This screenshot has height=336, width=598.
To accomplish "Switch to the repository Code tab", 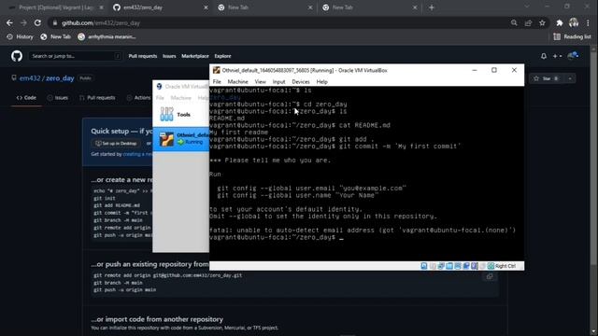I will pos(26,98).
